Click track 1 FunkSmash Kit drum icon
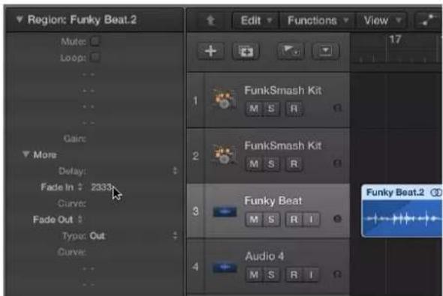 225,99
